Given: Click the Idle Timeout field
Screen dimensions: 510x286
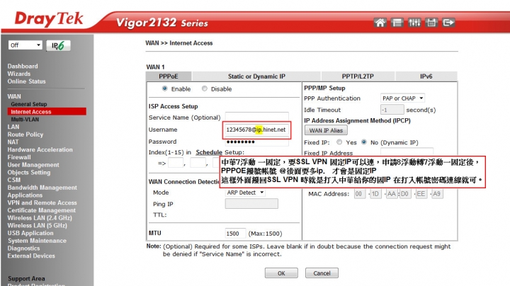Looking at the screenshot, I should pyautogui.click(x=392, y=110).
